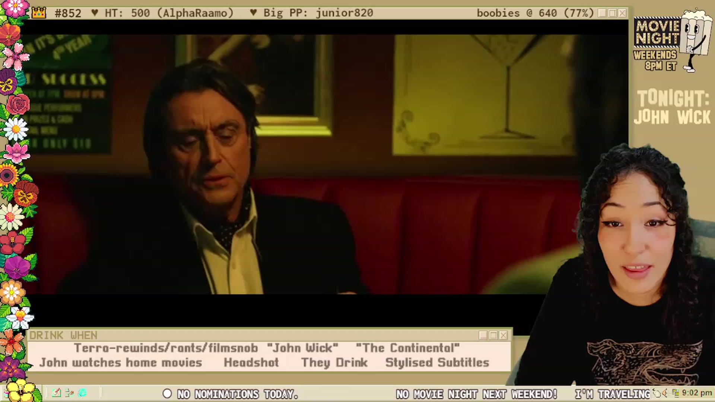The width and height of the screenshot is (715, 402).
Task: Click the "TONIGHT: JOHN WICK" banner
Action: click(x=673, y=107)
